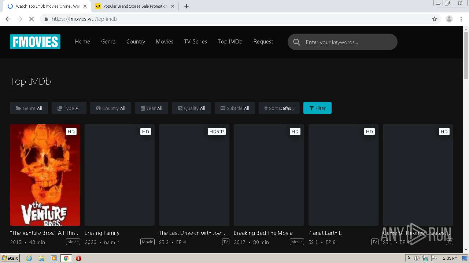The height and width of the screenshot is (263, 469).
Task: Click the site padlock icon
Action: 46,19
